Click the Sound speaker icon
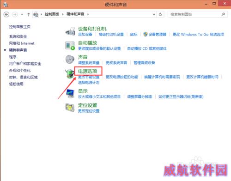 pyautogui.click(x=70, y=60)
